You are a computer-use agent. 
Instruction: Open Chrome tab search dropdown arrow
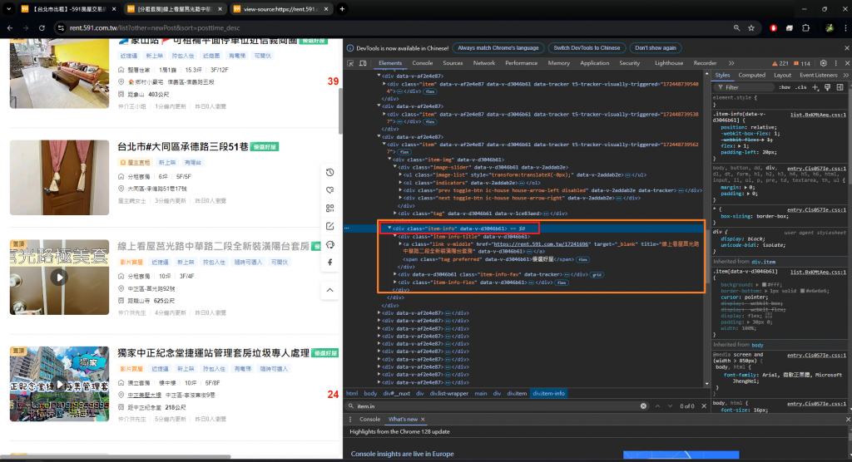coord(8,9)
